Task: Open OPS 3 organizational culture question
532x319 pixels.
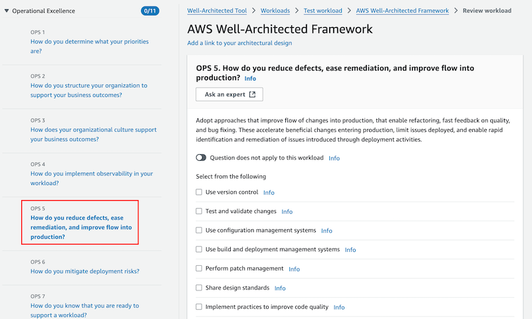Action: 93,134
